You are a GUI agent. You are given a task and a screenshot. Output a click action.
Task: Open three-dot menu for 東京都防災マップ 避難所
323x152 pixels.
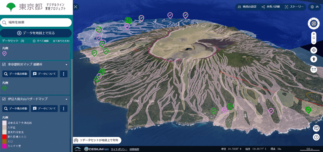(x=64, y=74)
